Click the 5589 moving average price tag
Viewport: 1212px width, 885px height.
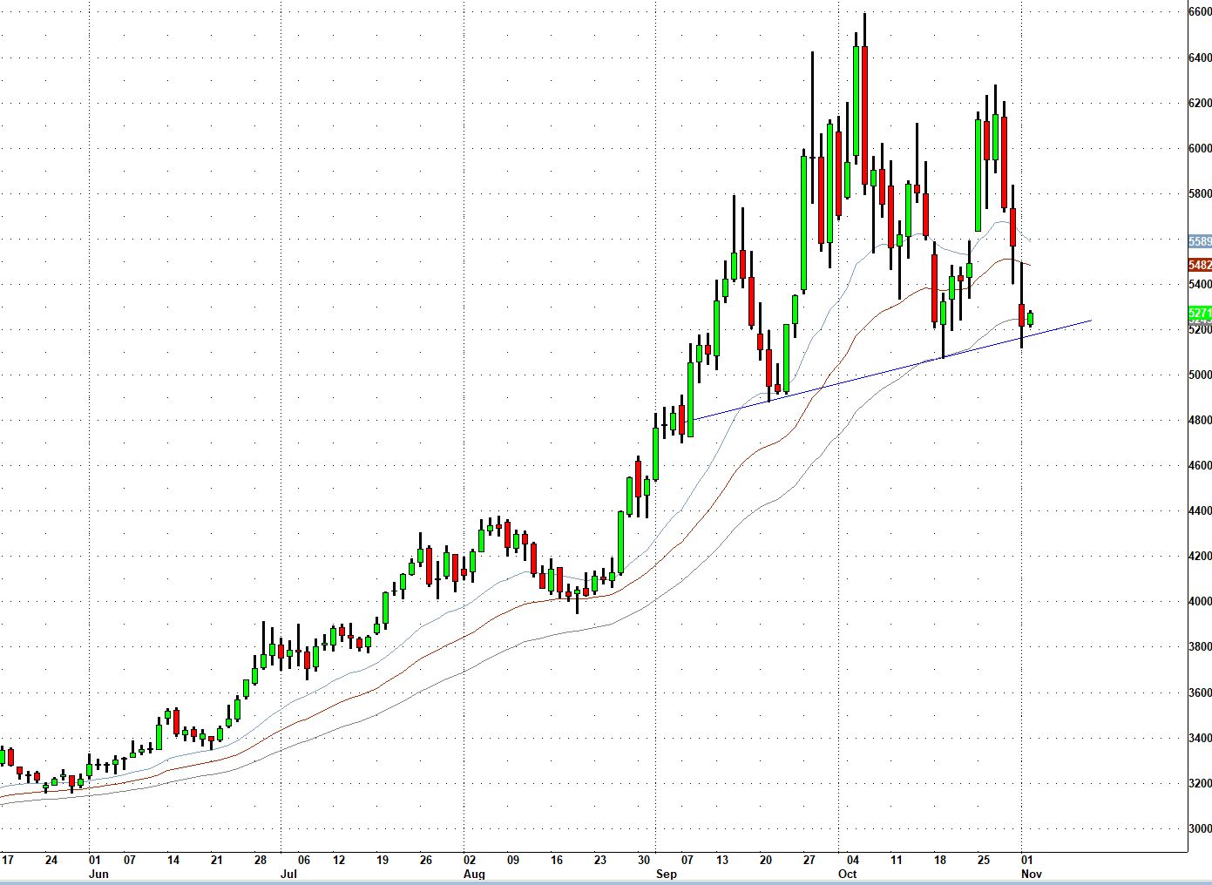1200,241
